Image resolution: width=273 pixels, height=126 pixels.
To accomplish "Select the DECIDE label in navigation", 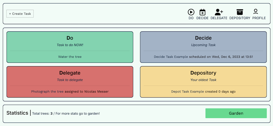I will coord(202,18).
